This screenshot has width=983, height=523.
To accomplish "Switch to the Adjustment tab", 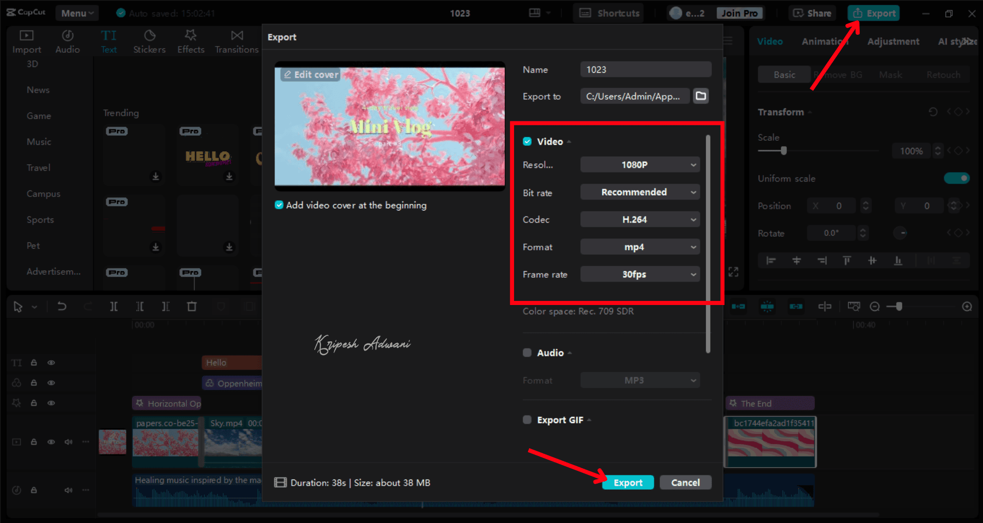I will pyautogui.click(x=893, y=41).
